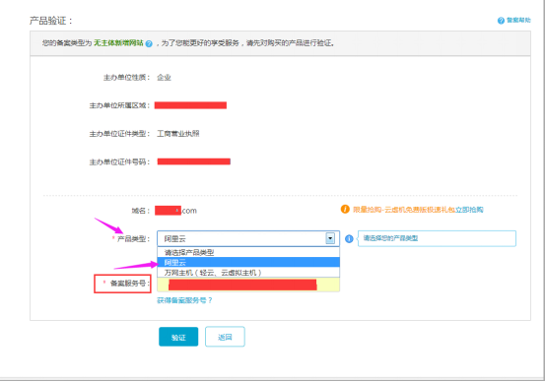Click the question mark icon beside 无主体新增网站
Image resolution: width=545 pixels, height=382 pixels.
[x=149, y=43]
